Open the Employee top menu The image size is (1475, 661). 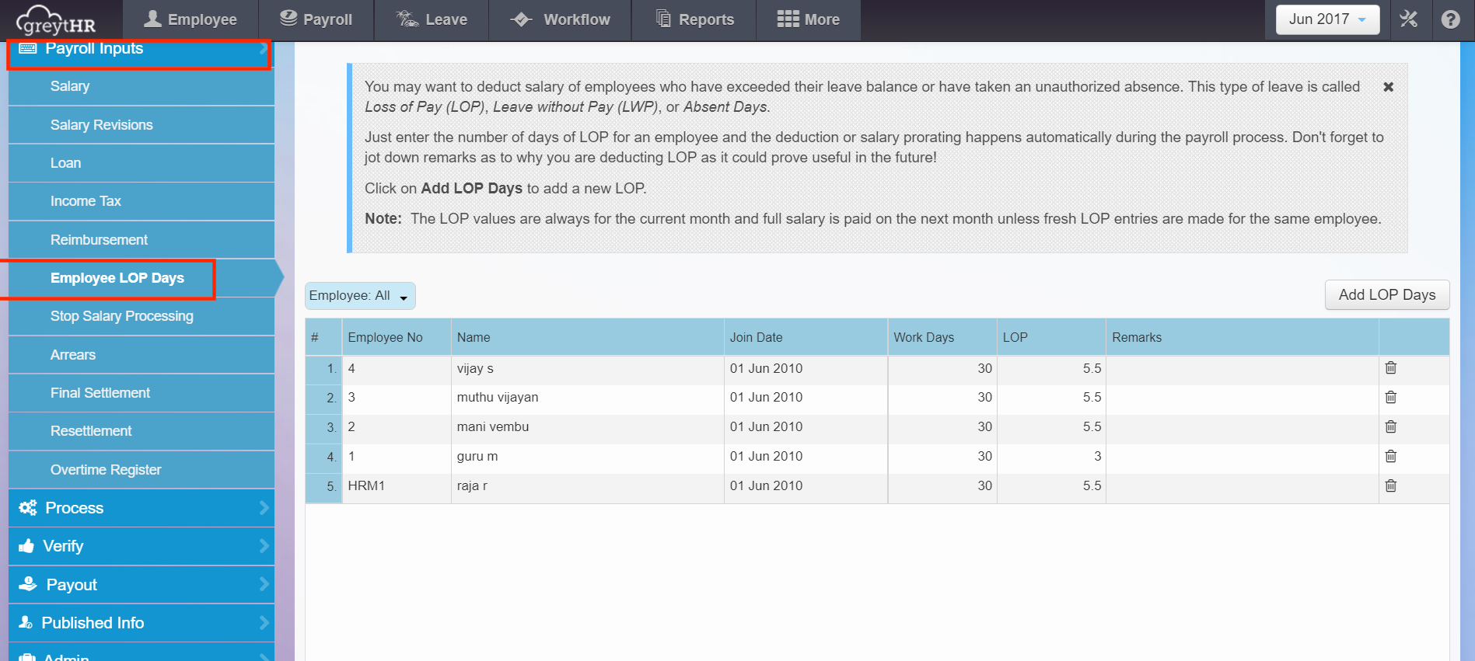pyautogui.click(x=190, y=20)
